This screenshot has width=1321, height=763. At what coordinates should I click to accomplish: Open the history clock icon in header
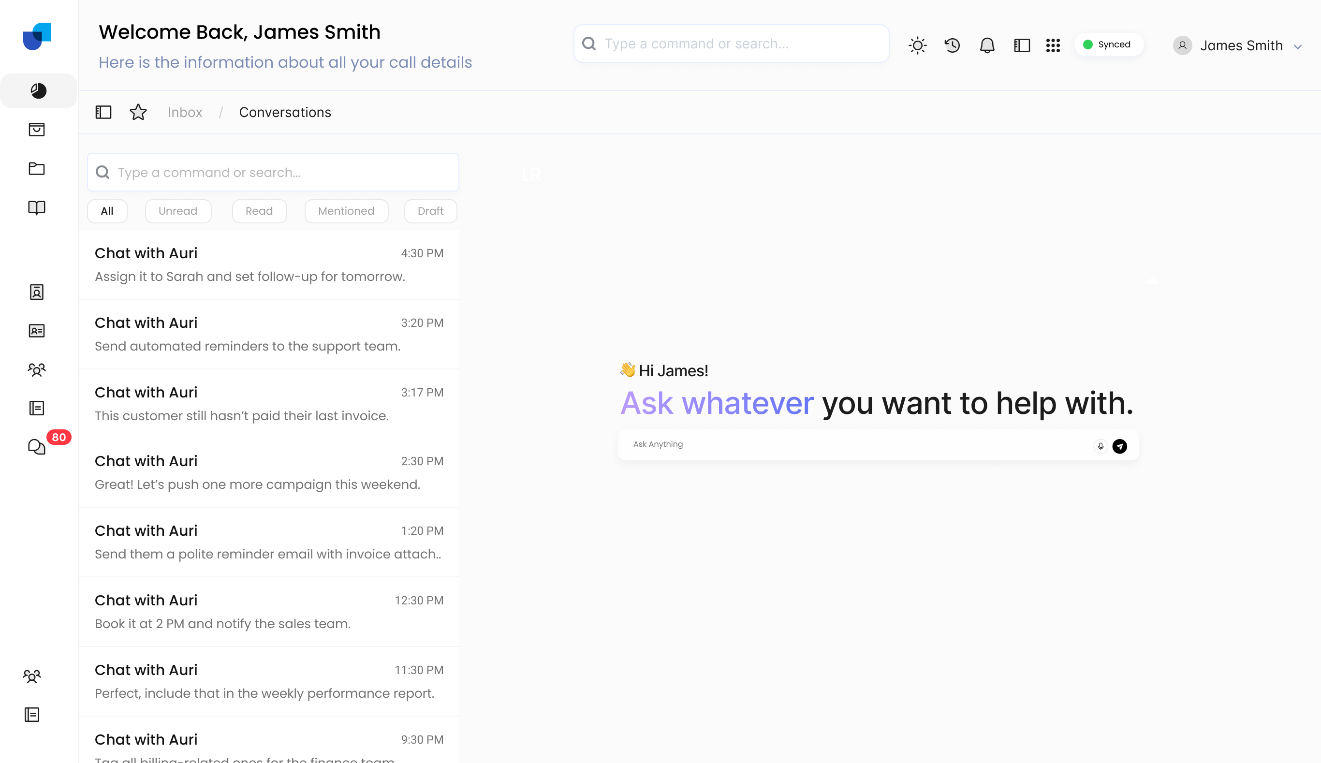(x=952, y=45)
